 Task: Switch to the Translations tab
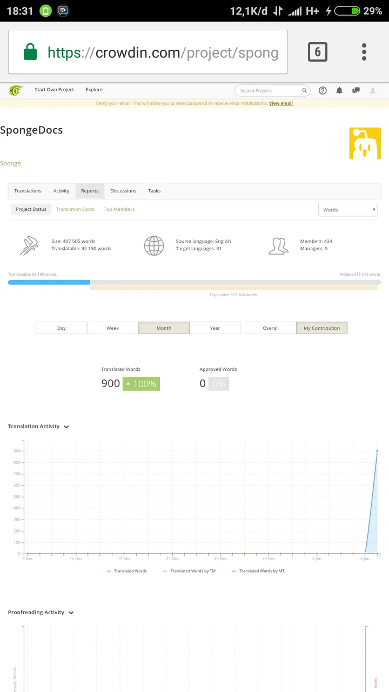[28, 191]
